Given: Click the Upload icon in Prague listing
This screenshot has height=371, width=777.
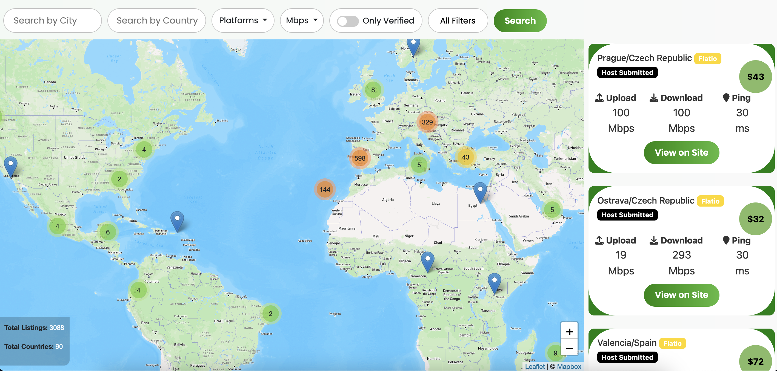Looking at the screenshot, I should 599,98.
